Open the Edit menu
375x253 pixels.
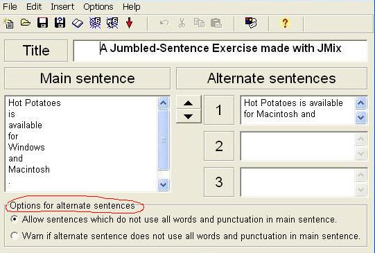pos(34,6)
